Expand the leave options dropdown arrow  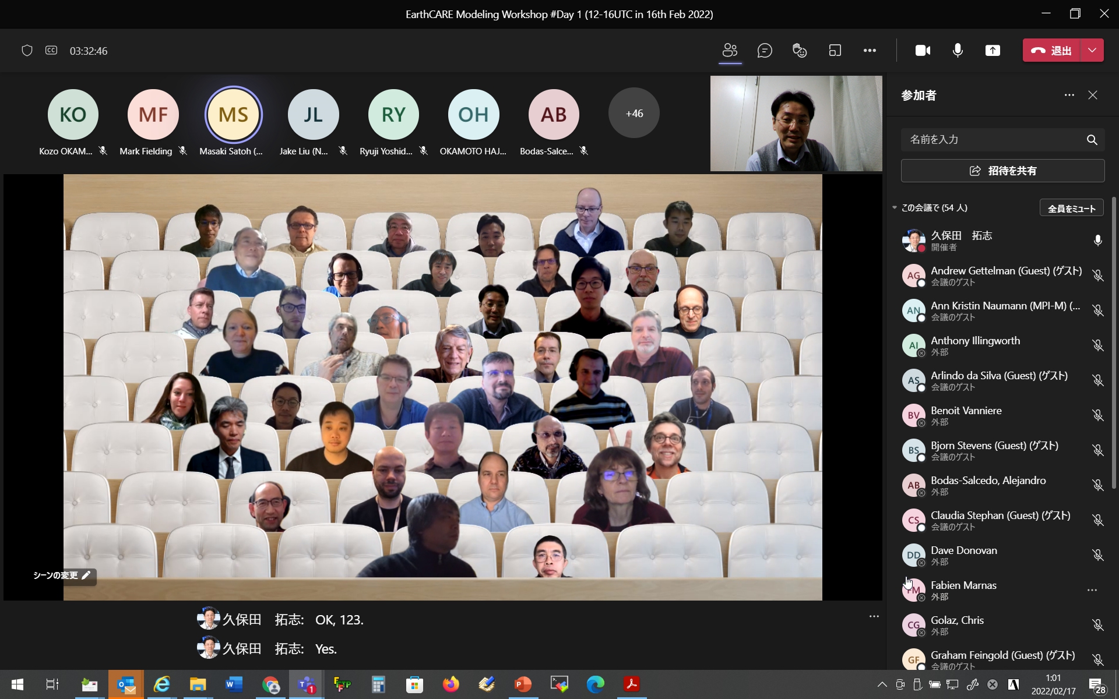[1092, 51]
